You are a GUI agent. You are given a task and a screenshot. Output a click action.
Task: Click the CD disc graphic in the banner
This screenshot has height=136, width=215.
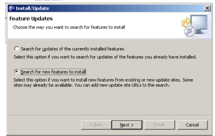pyautogui.click(x=190, y=31)
